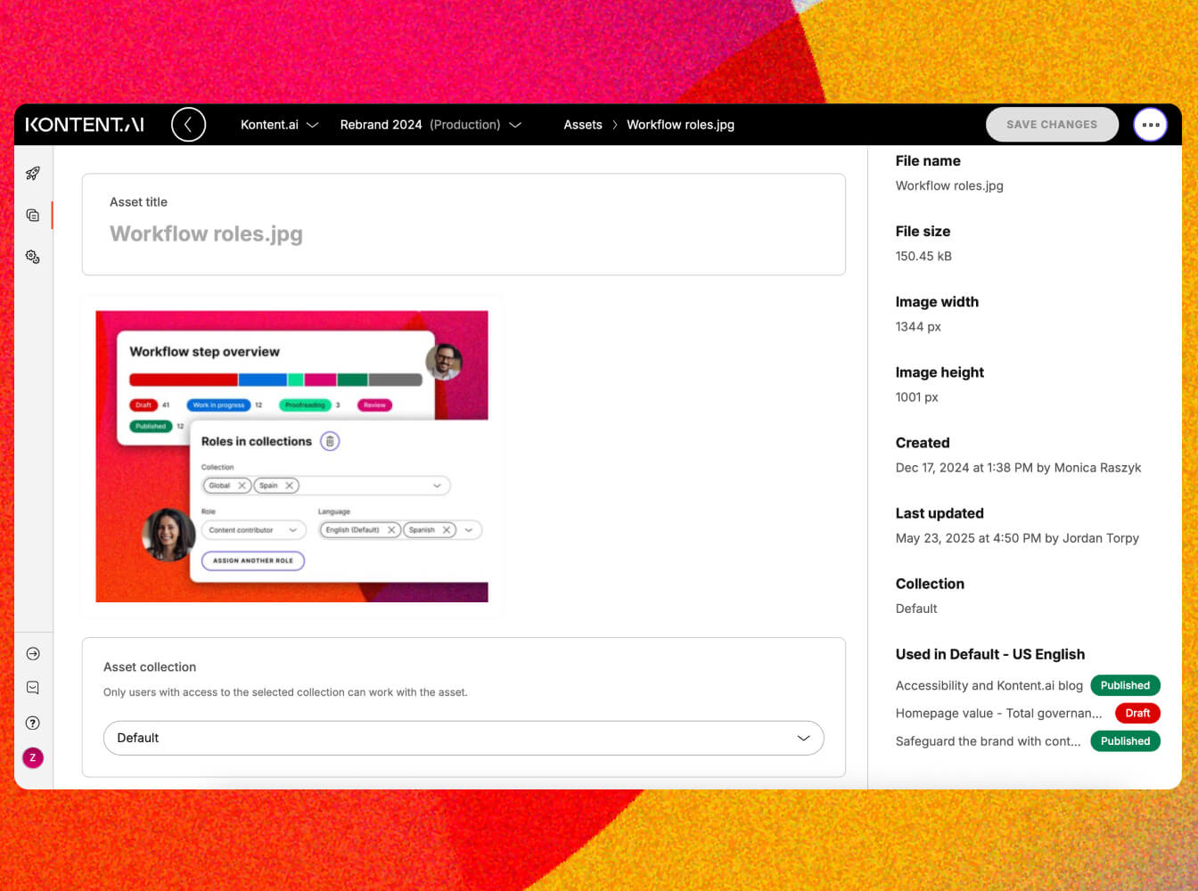Open the content and assets sidebar icon
1198x891 pixels.
pos(33,216)
